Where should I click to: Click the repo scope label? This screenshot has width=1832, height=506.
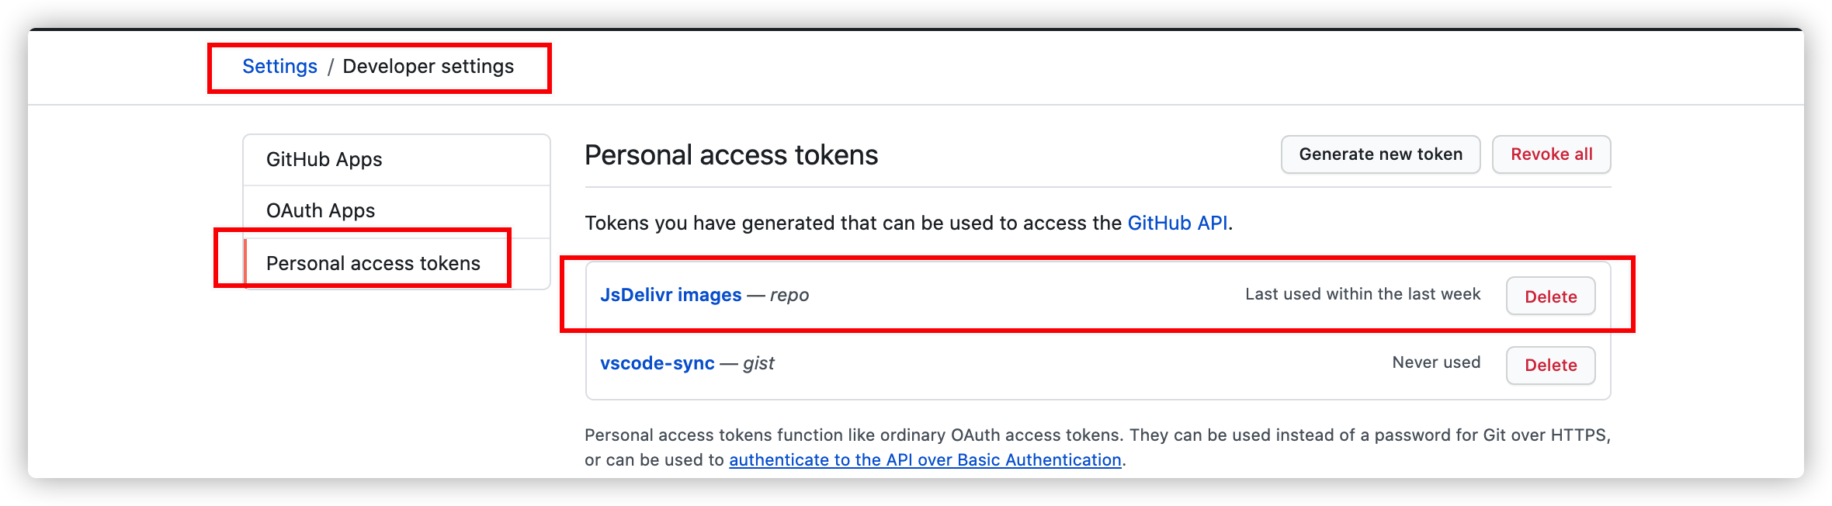tap(789, 295)
